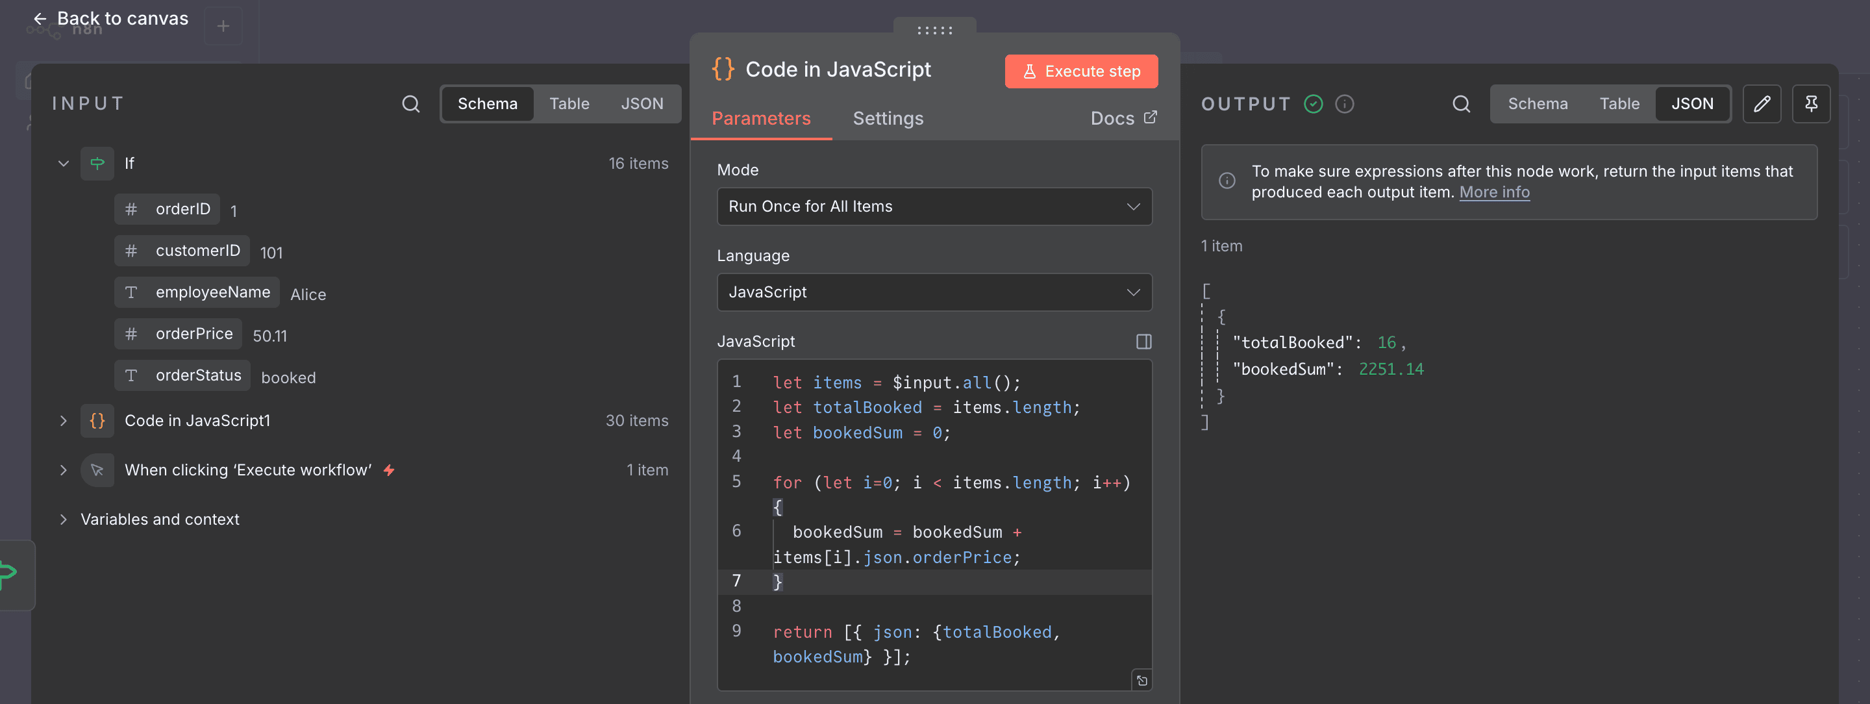Open the Mode dropdown
1870x704 pixels.
coord(934,206)
